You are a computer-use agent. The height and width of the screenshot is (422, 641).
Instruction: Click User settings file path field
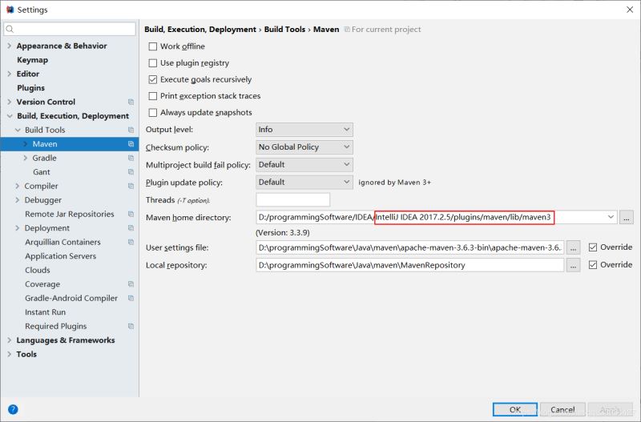[410, 247]
